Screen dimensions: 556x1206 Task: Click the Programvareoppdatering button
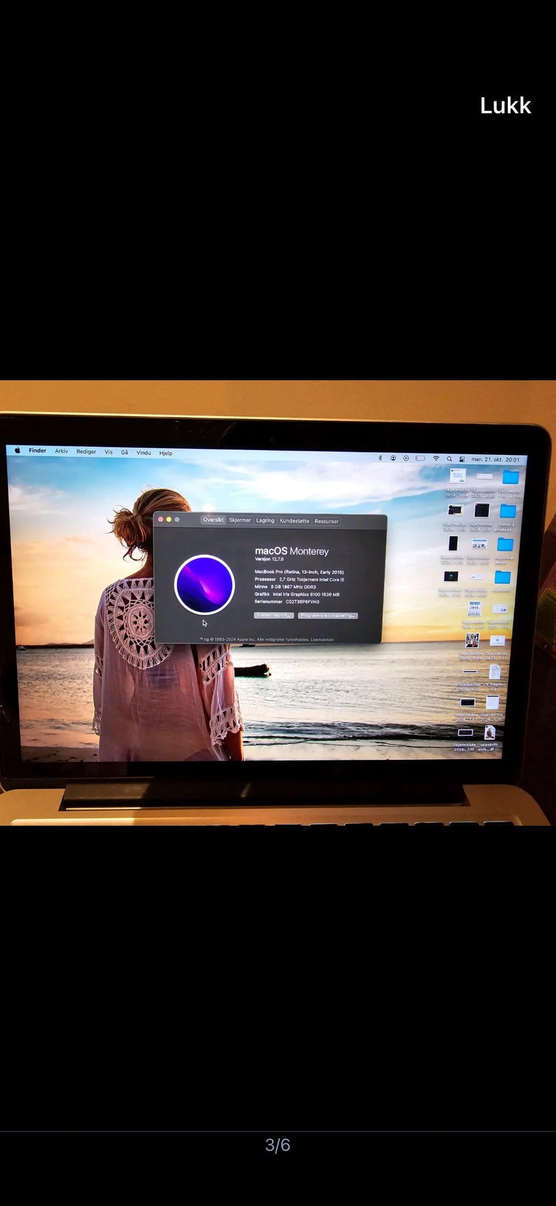[x=328, y=615]
